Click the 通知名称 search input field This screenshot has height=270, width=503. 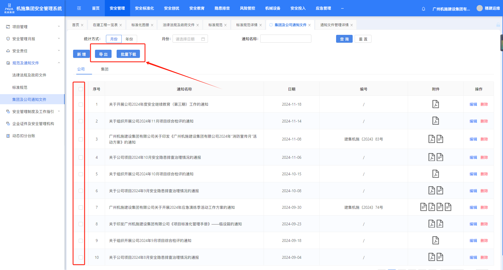pos(286,39)
